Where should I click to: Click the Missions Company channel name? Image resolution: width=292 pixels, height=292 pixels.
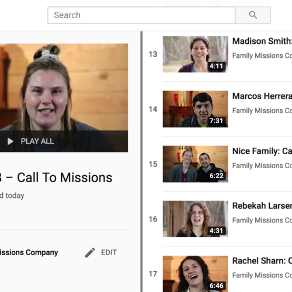[x=29, y=252]
